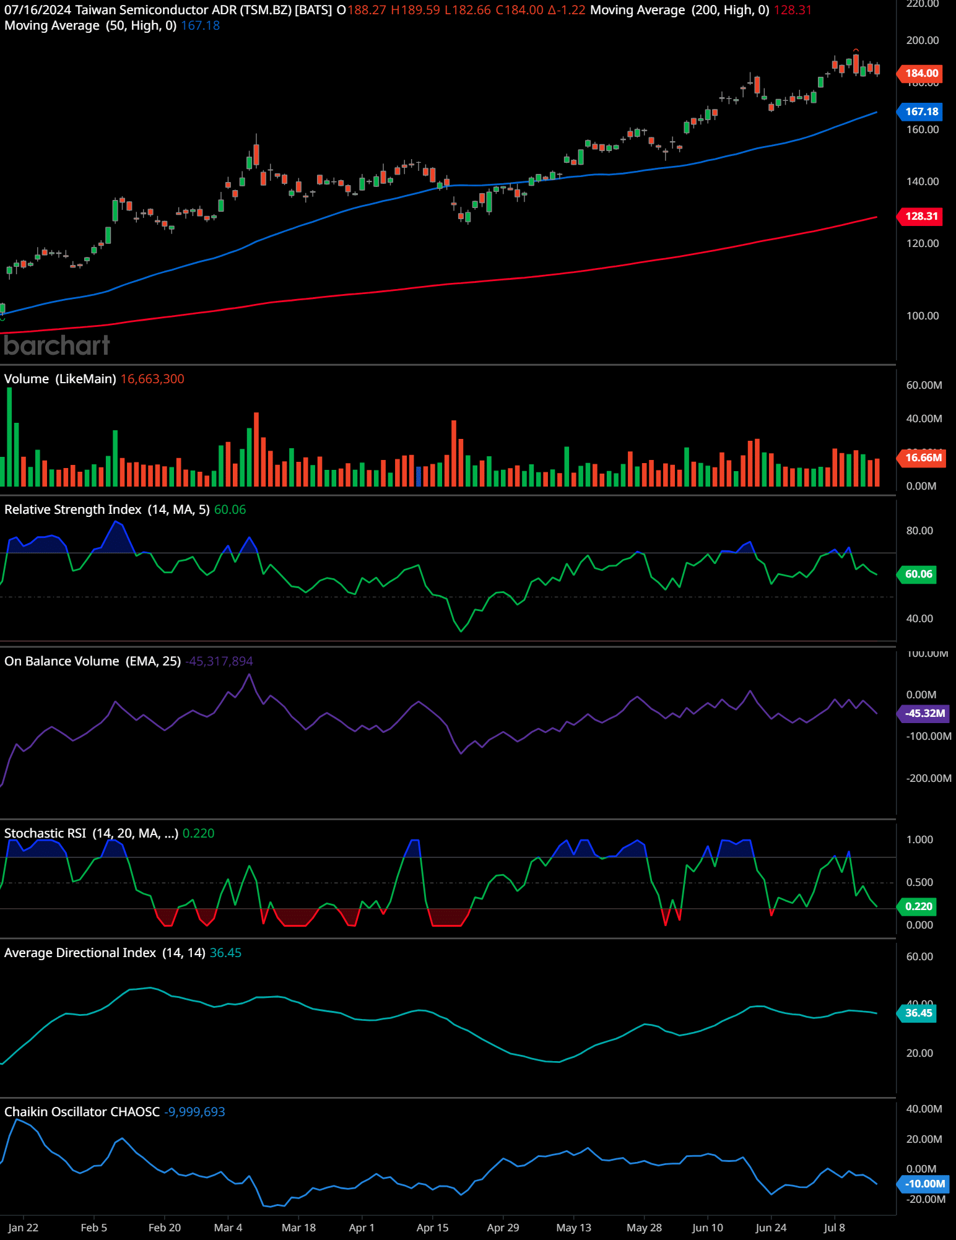Click the Mar 4 date axis label
Image resolution: width=956 pixels, height=1240 pixels.
pos(228,1228)
